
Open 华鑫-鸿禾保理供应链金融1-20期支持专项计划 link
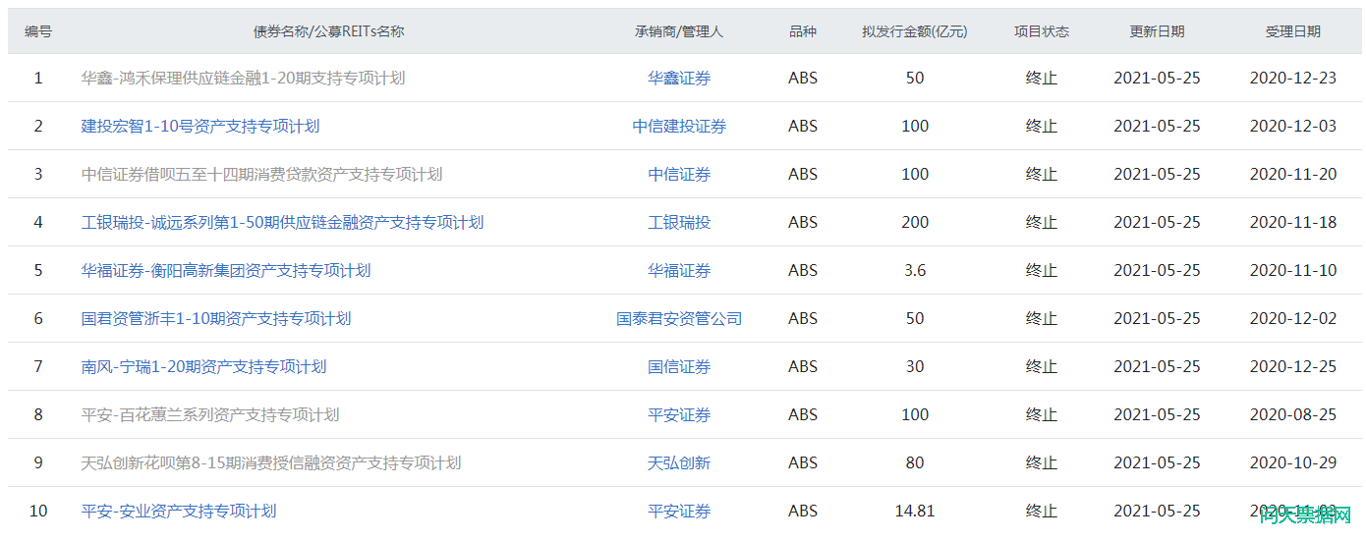243,78
